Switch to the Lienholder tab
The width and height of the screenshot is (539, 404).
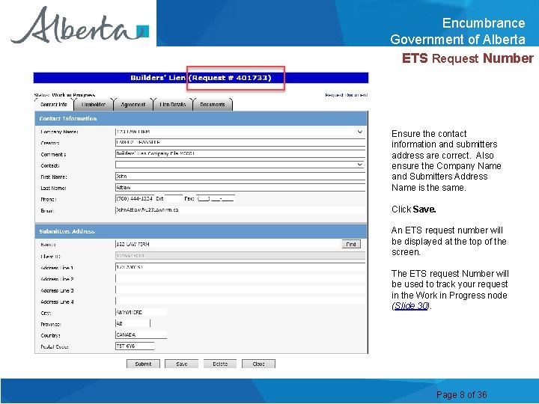point(94,105)
